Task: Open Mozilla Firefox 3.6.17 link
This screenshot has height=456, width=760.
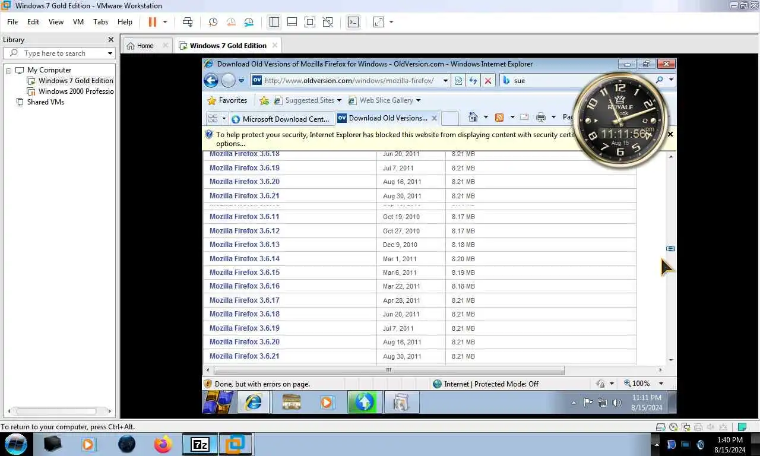Action: point(244,300)
